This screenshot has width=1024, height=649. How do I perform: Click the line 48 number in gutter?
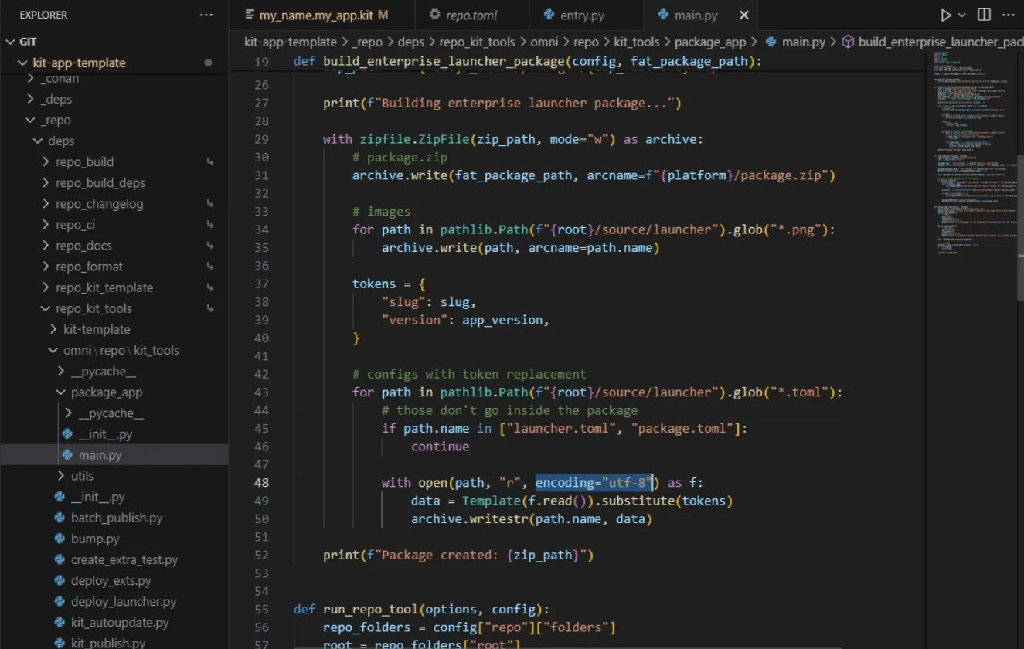(x=261, y=483)
